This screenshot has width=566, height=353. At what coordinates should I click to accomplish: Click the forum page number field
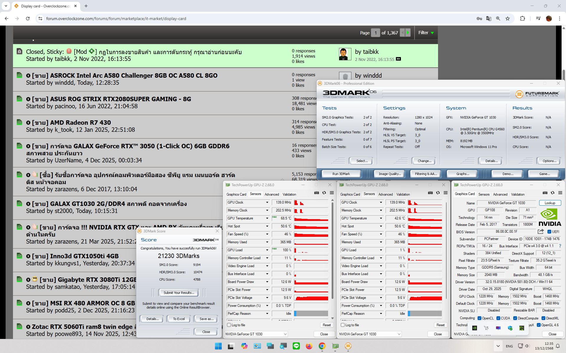375,33
